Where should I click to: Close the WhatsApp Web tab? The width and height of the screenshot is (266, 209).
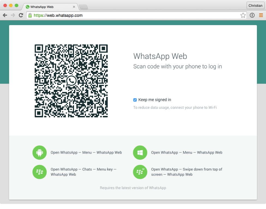74,7
